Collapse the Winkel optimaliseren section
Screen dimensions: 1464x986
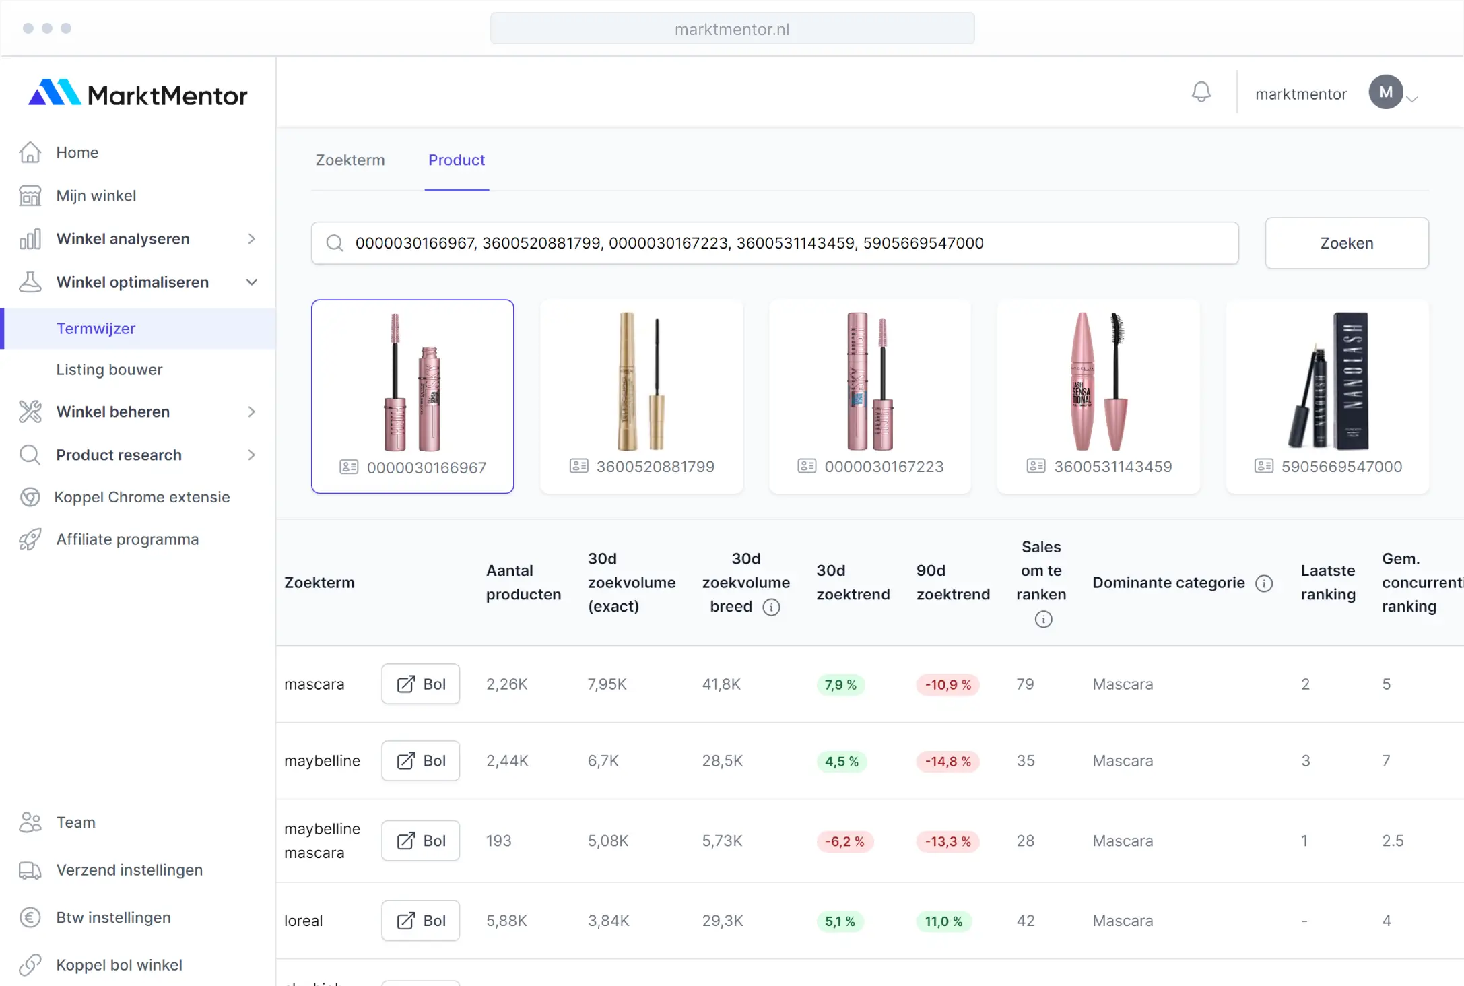[x=251, y=282]
